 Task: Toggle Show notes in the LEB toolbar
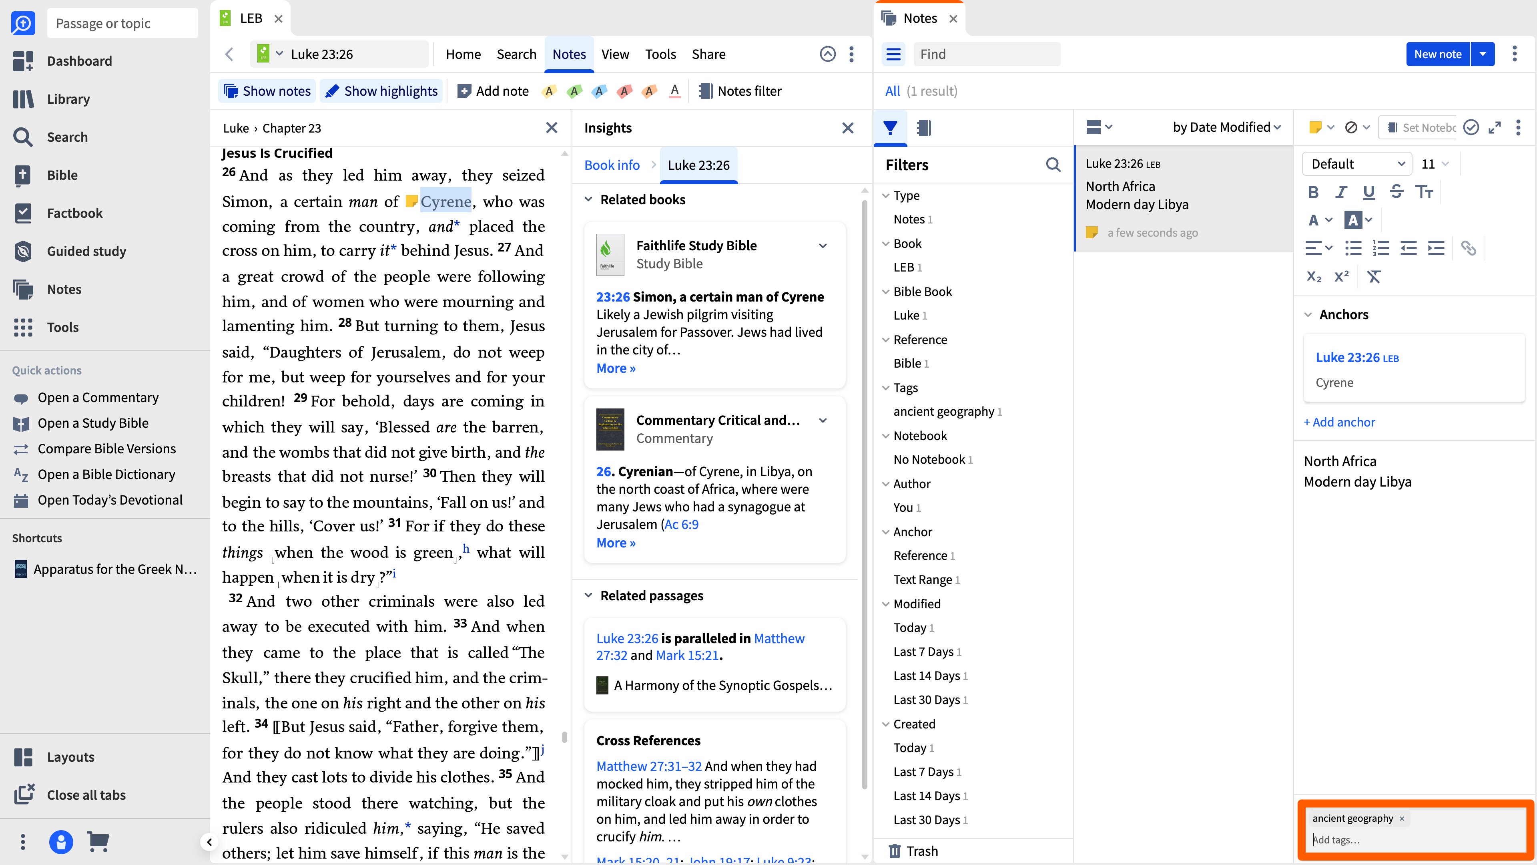(x=267, y=91)
